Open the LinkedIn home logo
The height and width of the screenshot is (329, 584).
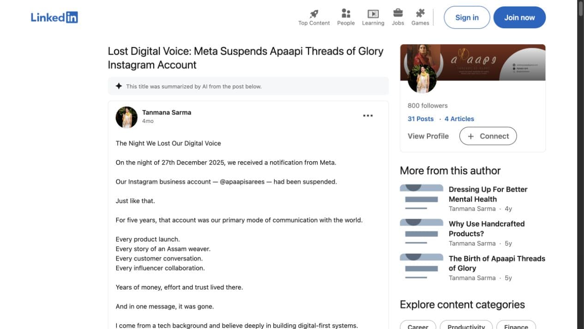[x=54, y=18]
